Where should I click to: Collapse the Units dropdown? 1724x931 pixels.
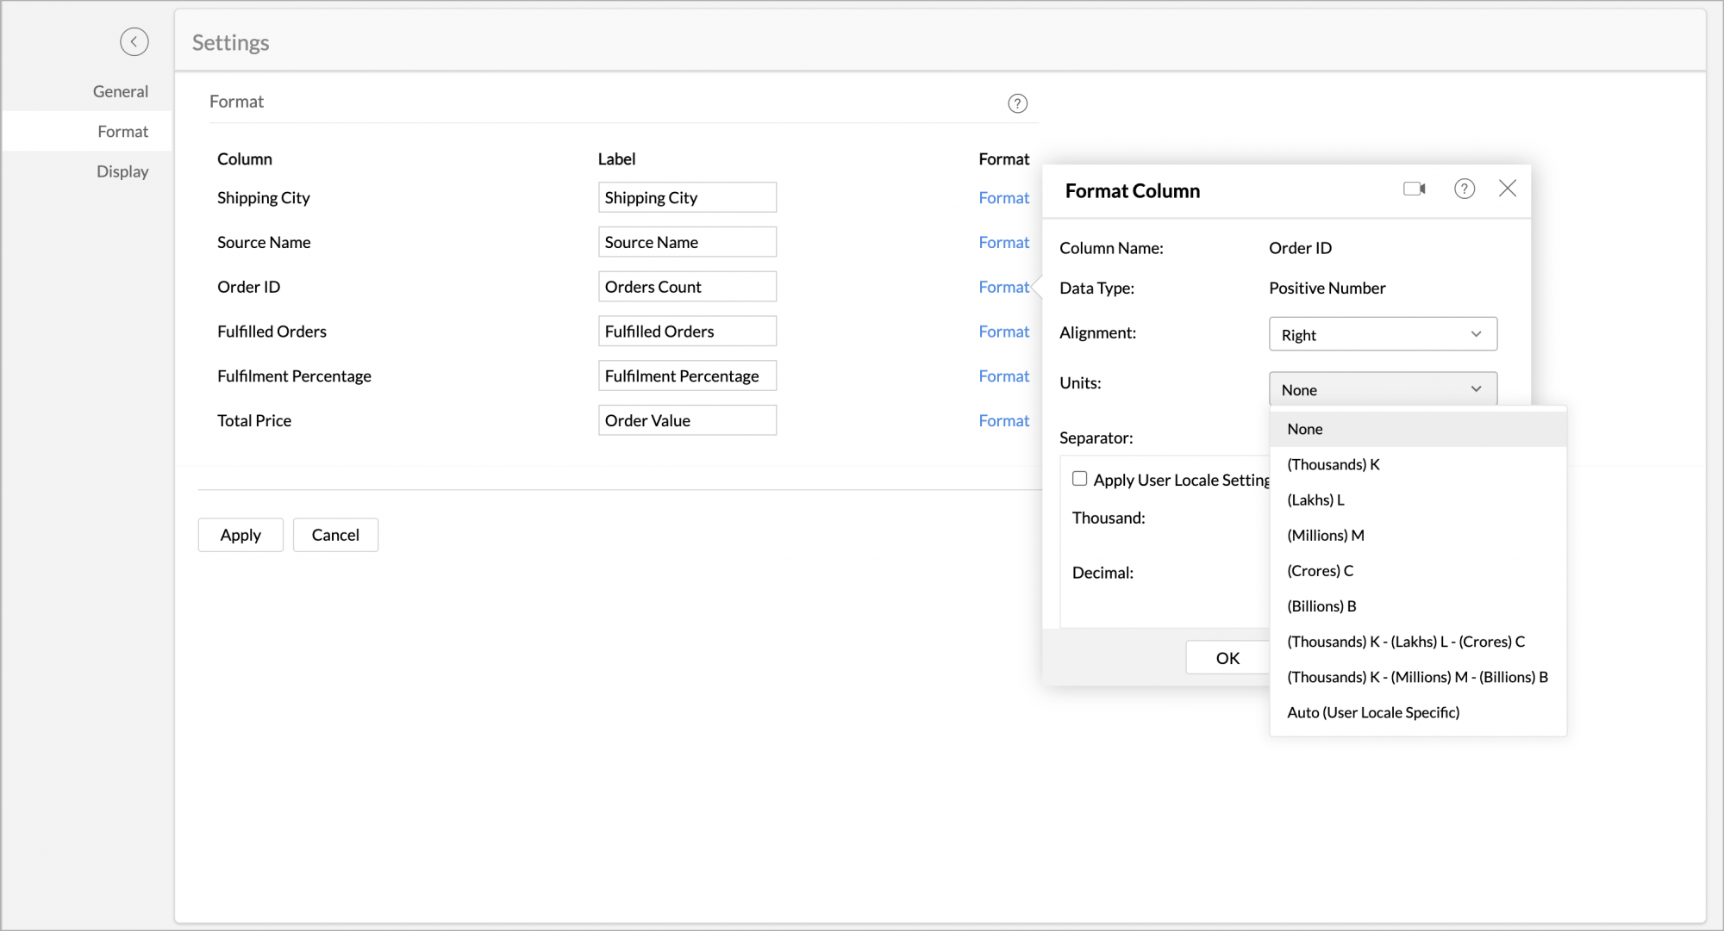pos(1382,389)
